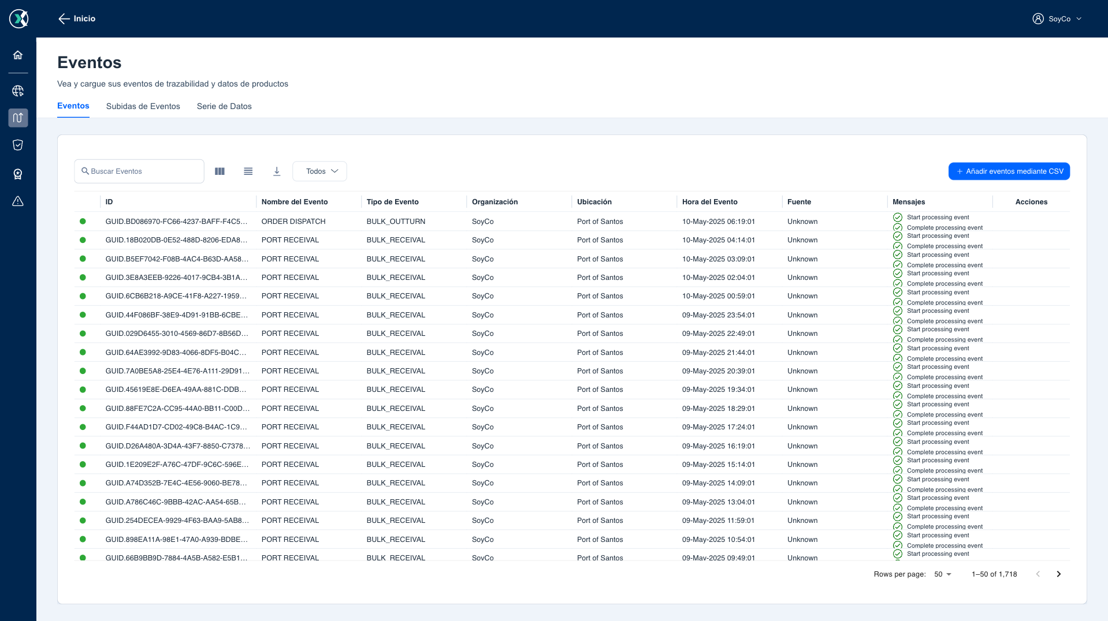1108x621 pixels.
Task: Click status dot for event 09-May-2025 23:54:01
Action: pyautogui.click(x=83, y=315)
